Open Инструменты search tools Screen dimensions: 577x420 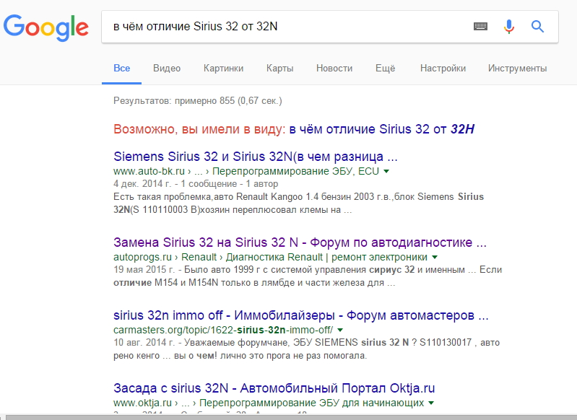coord(517,69)
